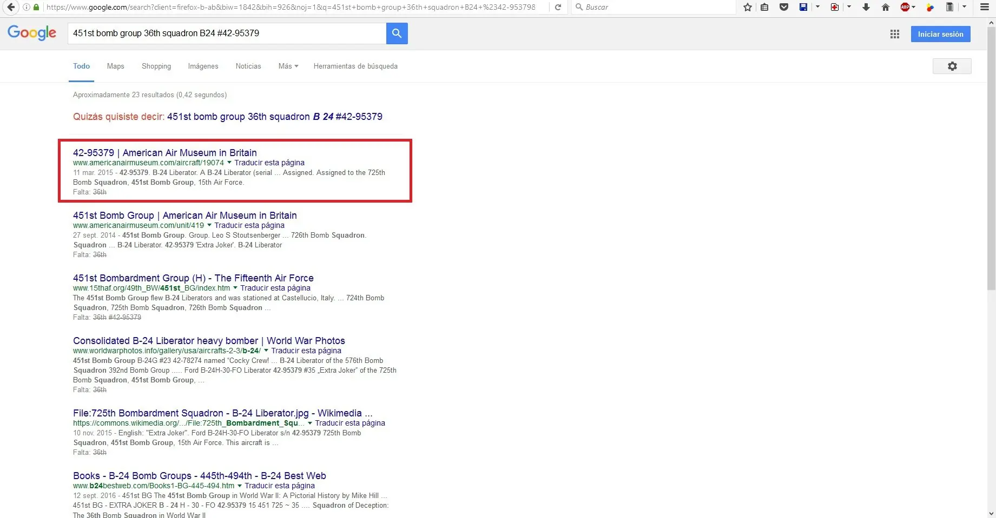The width and height of the screenshot is (996, 518).
Task: Switch to the Noticias tab
Action: point(248,66)
